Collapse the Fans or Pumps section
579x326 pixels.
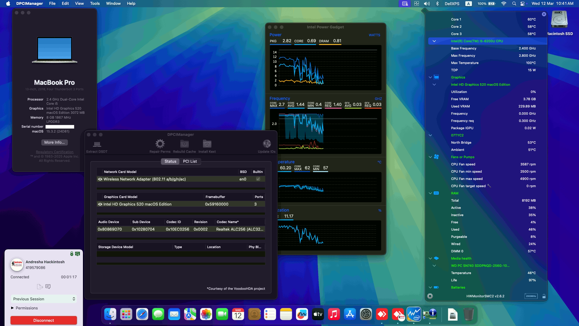point(430,157)
